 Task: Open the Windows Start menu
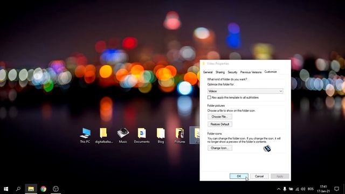click(6, 189)
